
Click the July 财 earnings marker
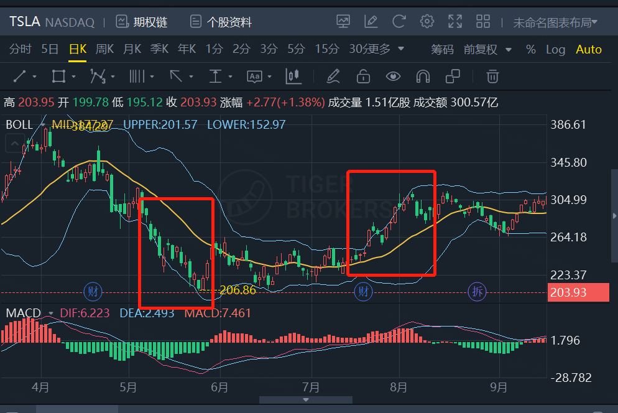[363, 292]
